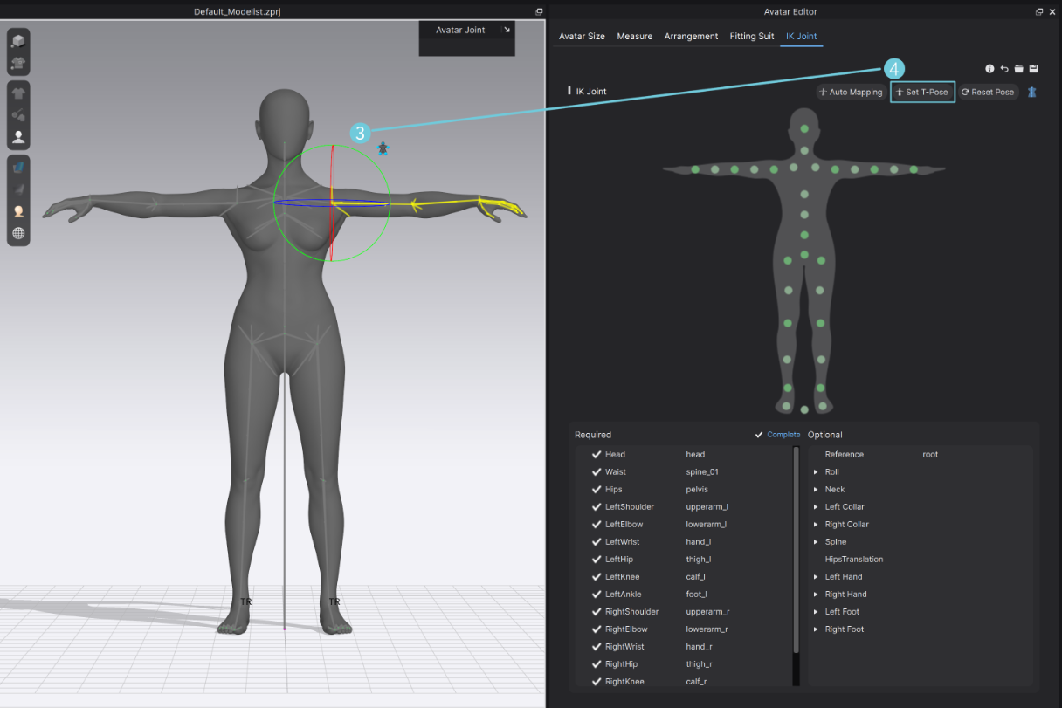Click the garment display shirt-with-pocket icon
The height and width of the screenshot is (708, 1062).
[18, 63]
